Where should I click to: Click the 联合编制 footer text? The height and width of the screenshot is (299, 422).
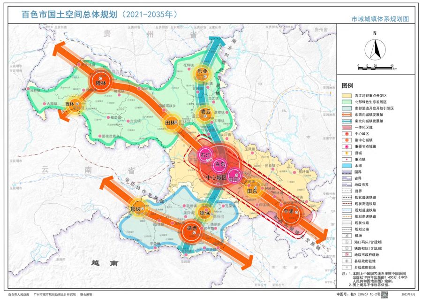pos(86,295)
